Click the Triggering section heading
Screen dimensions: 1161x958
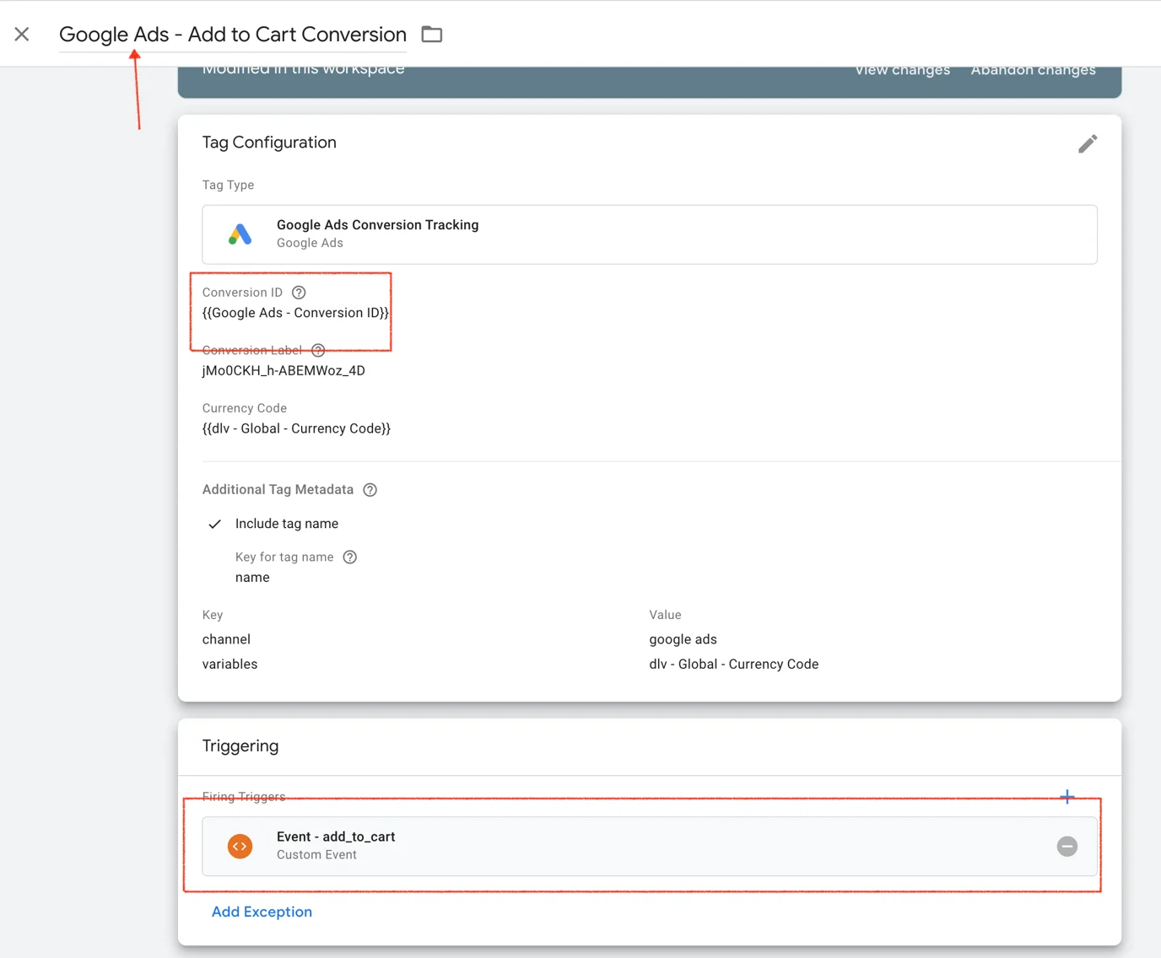point(240,746)
